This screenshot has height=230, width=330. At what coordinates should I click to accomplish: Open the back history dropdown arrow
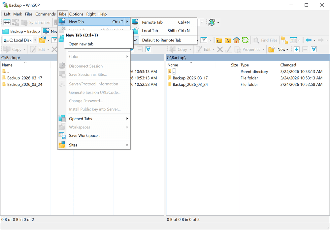click(314, 40)
